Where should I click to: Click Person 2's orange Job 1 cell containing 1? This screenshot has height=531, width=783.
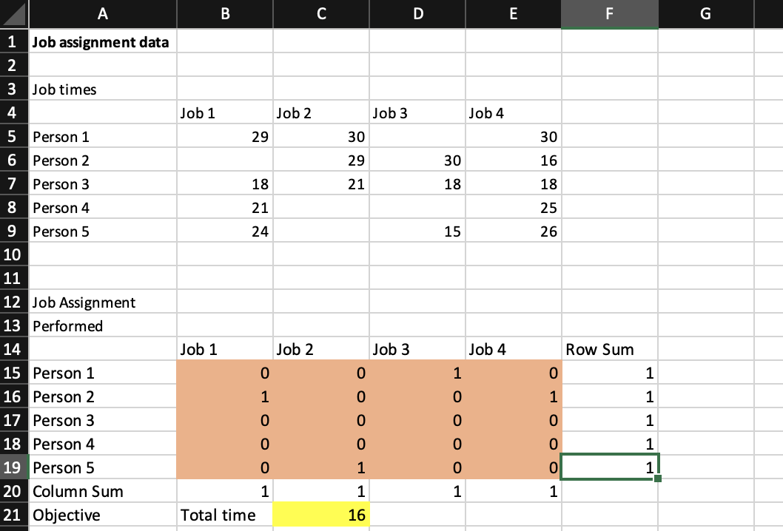224,396
